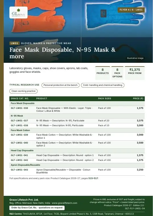Click catalogue number GLT-LW01-041
This screenshot has height=216, width=153.
(x=19, y=155)
